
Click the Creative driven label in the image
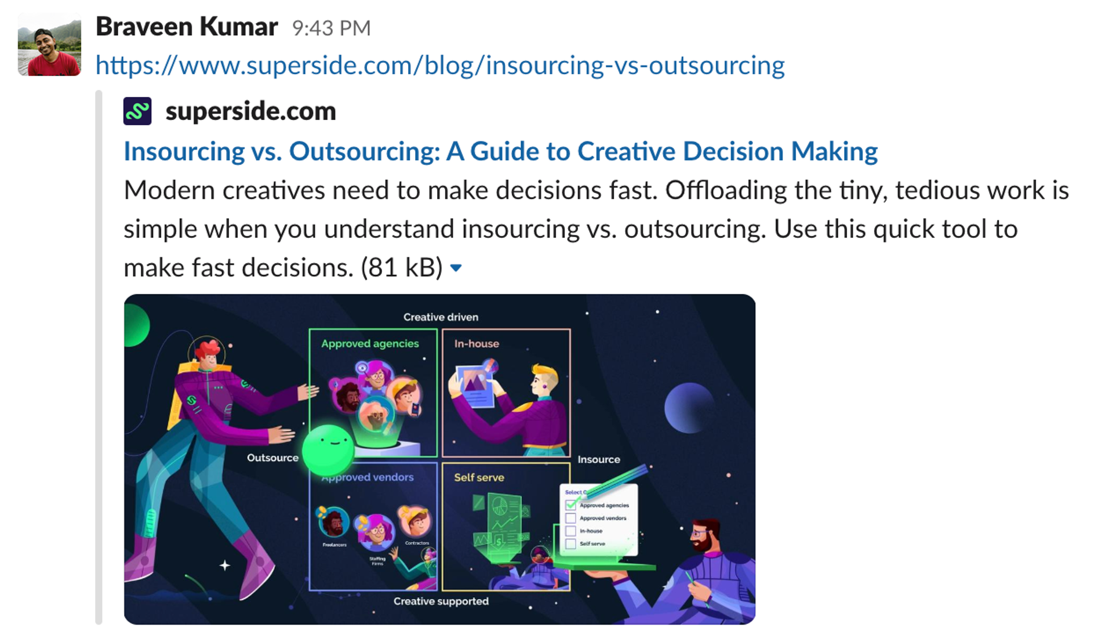(x=441, y=317)
